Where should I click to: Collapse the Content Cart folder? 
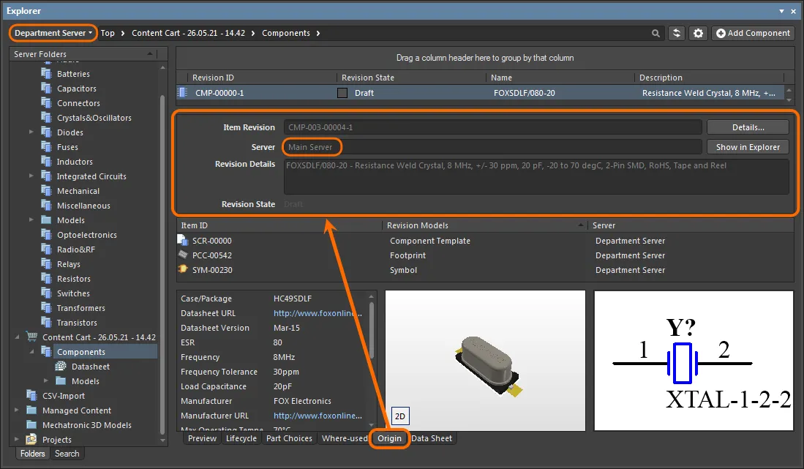(x=17, y=337)
